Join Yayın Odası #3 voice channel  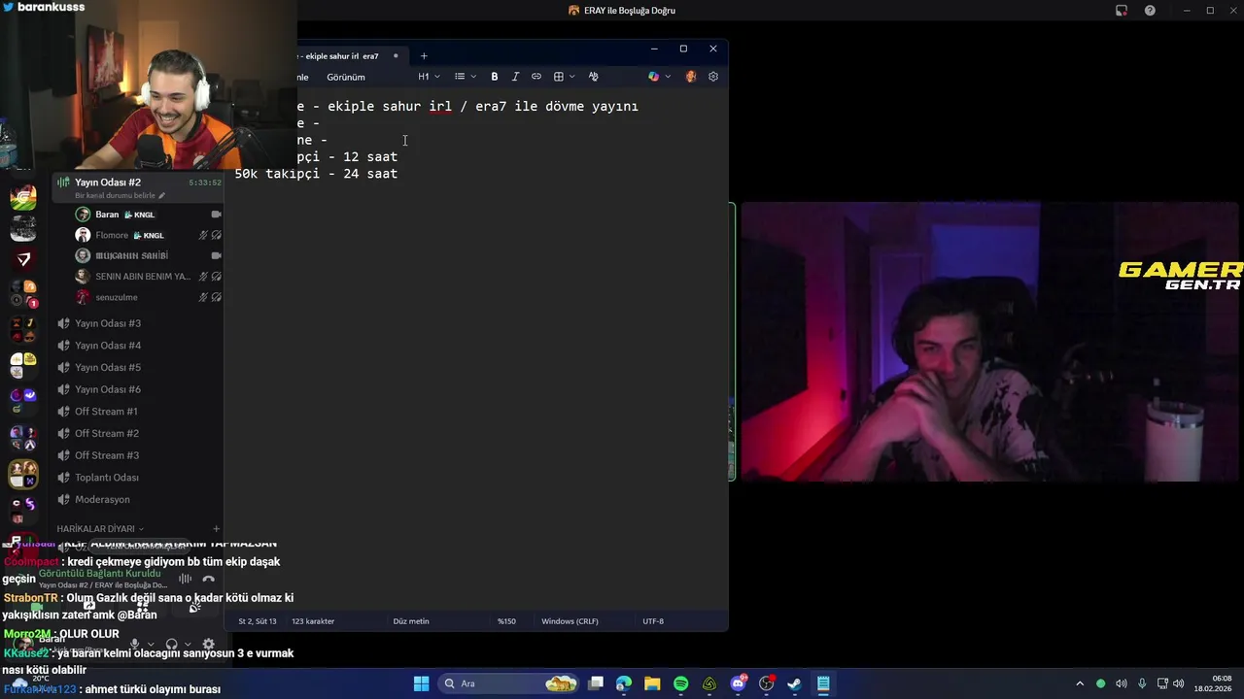(x=108, y=323)
